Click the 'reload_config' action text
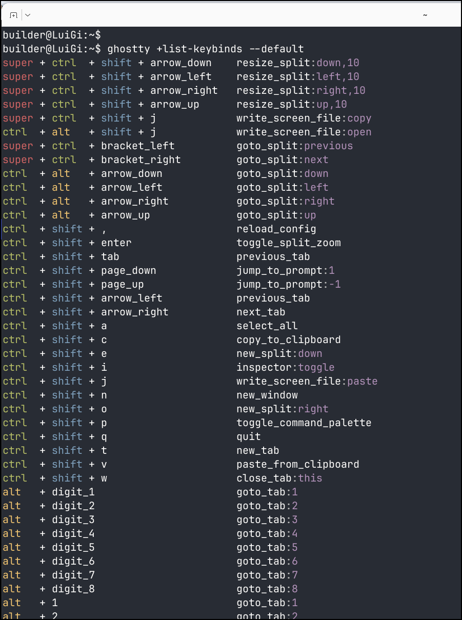The width and height of the screenshot is (462, 620). pos(276,229)
